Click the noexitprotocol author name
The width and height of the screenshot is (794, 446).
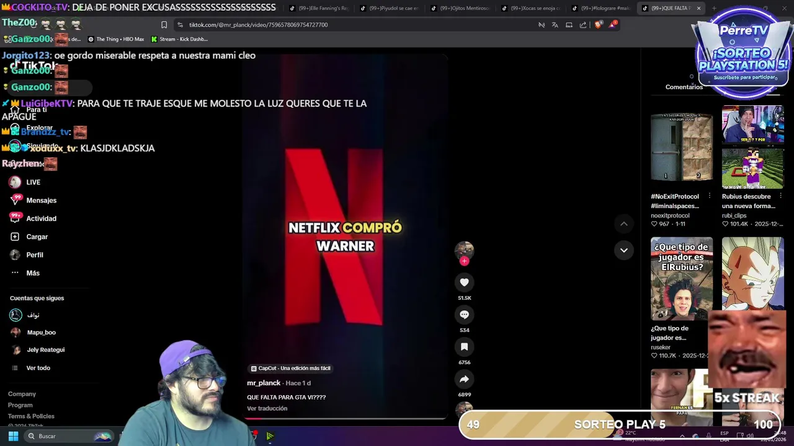(x=670, y=216)
